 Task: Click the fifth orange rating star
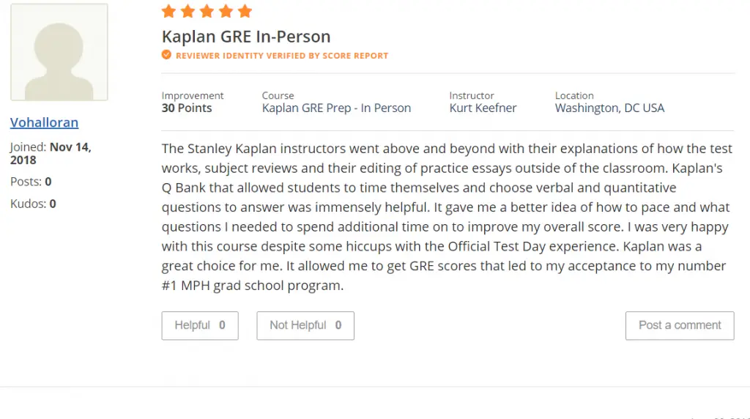coord(245,11)
